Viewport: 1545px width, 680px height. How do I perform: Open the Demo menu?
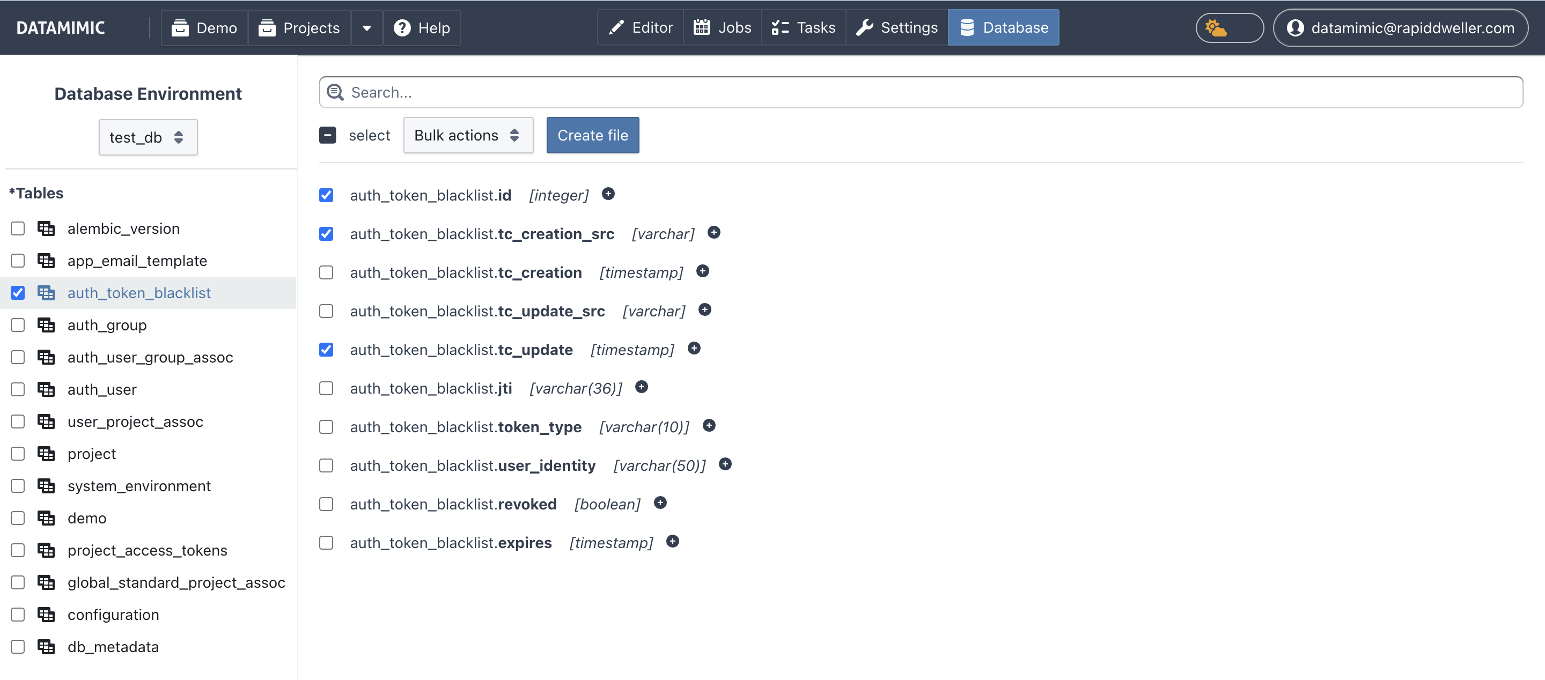[x=204, y=27]
